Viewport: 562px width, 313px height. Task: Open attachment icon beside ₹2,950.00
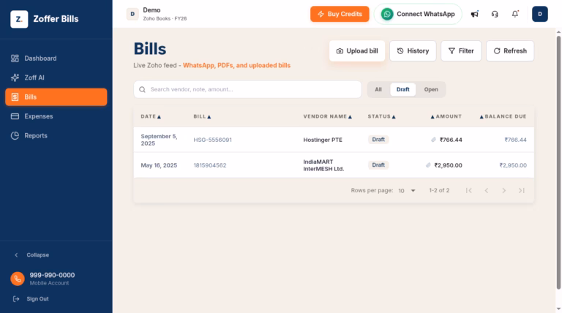coord(428,165)
